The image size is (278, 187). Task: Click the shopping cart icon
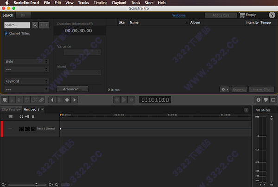(242, 15)
